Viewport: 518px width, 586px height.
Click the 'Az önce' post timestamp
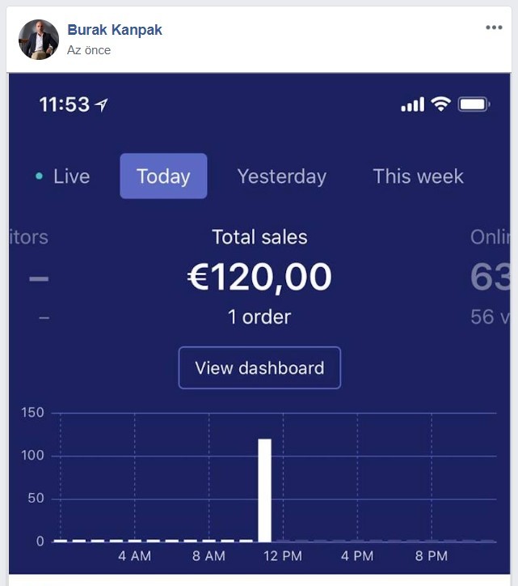(x=89, y=50)
